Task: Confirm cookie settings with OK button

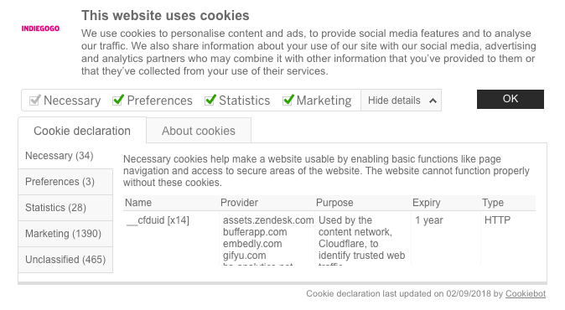Action: [511, 99]
